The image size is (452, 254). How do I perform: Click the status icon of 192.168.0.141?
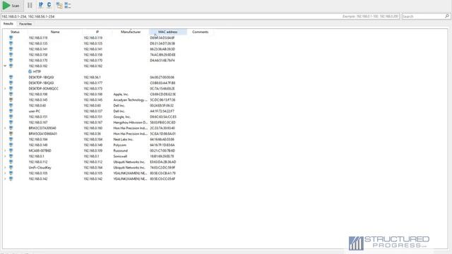11,49
